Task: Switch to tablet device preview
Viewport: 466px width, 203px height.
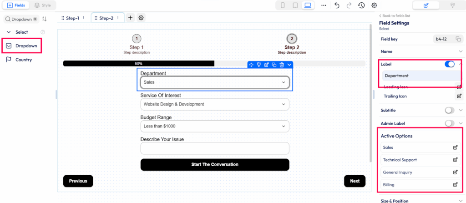Action: pyautogui.click(x=295, y=5)
